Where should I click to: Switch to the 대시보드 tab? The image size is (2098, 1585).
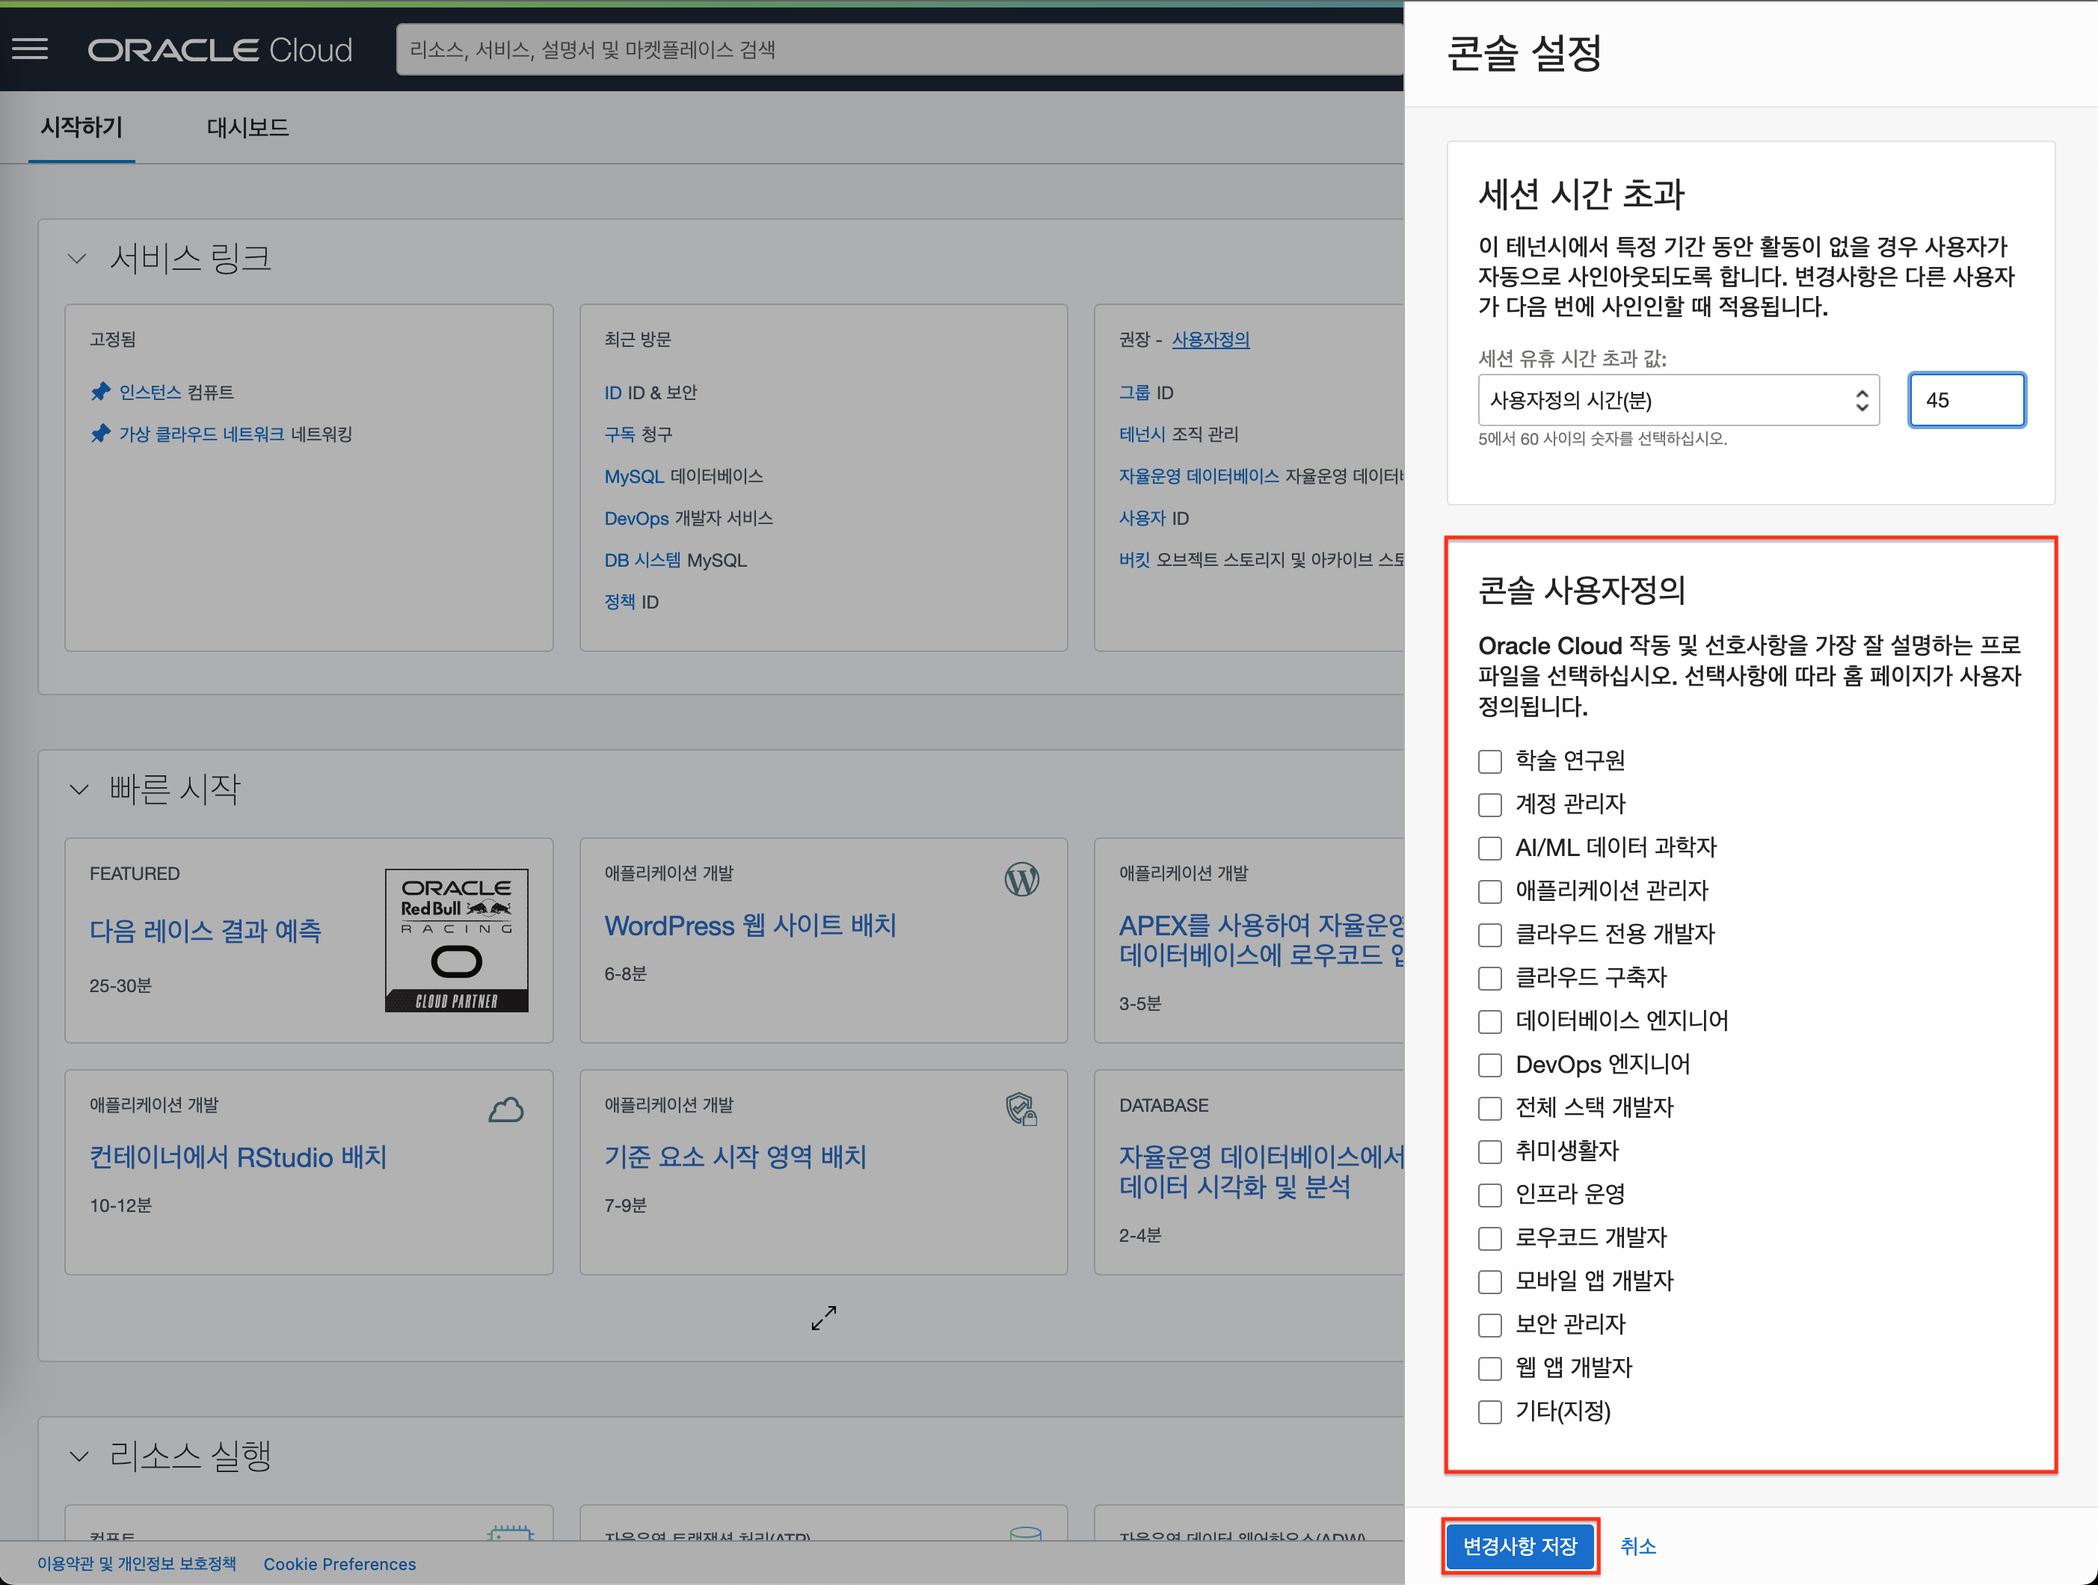(247, 127)
